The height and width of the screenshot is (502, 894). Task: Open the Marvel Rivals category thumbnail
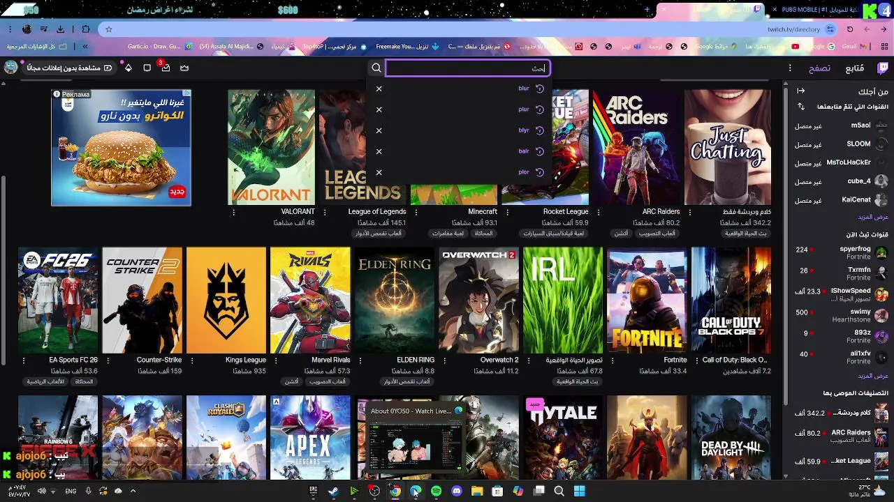coord(310,301)
